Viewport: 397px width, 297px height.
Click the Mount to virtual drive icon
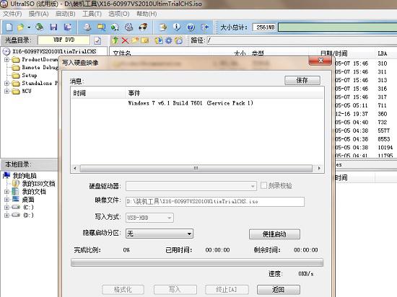coord(129,27)
